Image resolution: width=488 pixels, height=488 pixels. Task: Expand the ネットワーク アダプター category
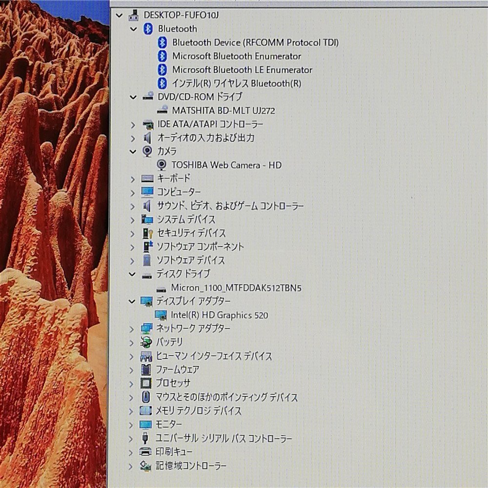point(132,329)
